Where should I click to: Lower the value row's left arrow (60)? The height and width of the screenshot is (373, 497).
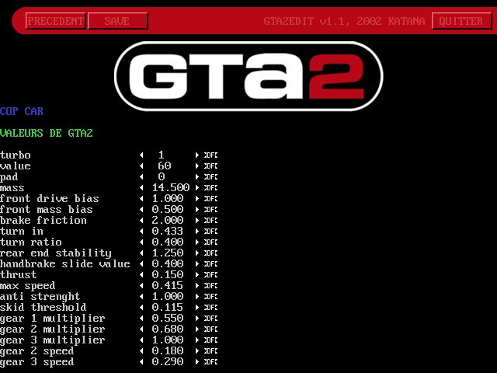141,166
